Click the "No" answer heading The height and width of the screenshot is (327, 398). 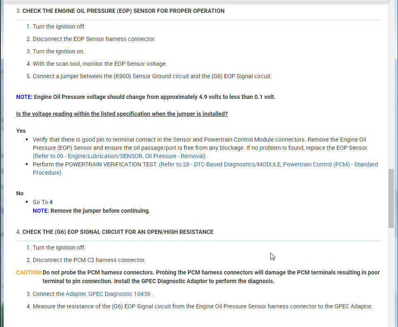click(20, 193)
